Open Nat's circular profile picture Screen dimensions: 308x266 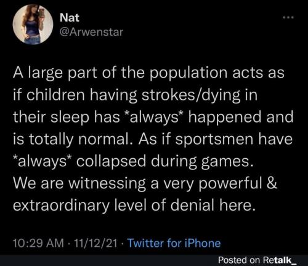pyautogui.click(x=33, y=25)
